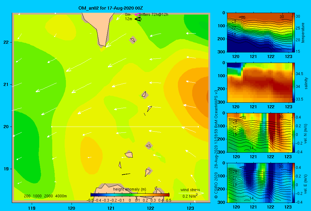Click the 'vel. E (m/s)' axis label
Screen dimensions: 311x211
point(306,184)
